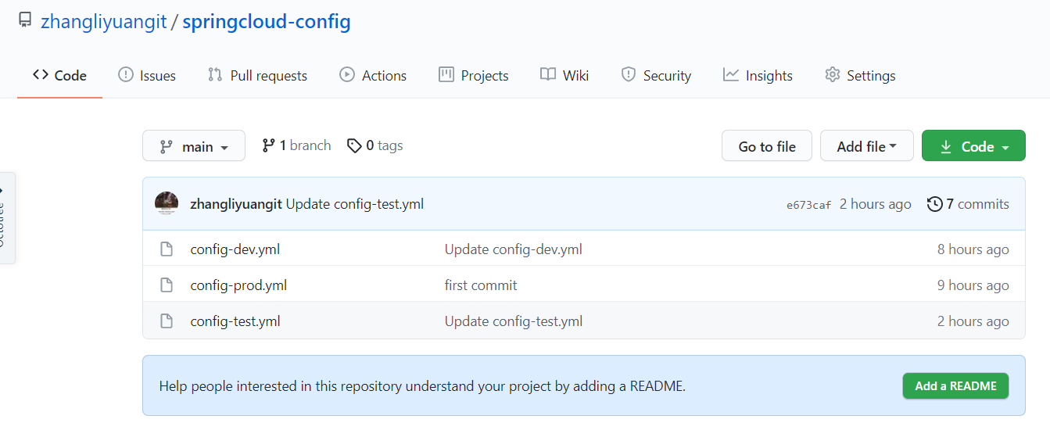
Task: Click the file icon next to config-test.yml
Action: [166, 321]
